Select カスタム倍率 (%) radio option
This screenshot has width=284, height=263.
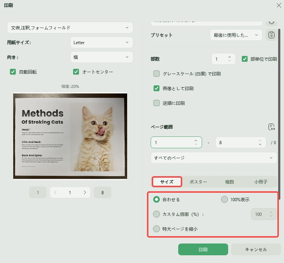[x=157, y=214]
